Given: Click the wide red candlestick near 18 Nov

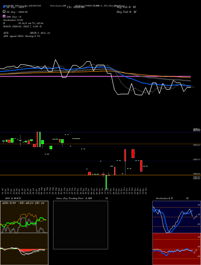Looking at the screenshot, I should click(133, 154).
